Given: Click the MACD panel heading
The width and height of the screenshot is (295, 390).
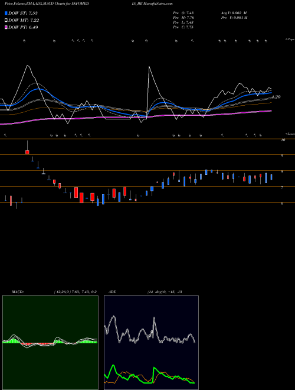Looking at the screenshot, I should coord(17,292).
